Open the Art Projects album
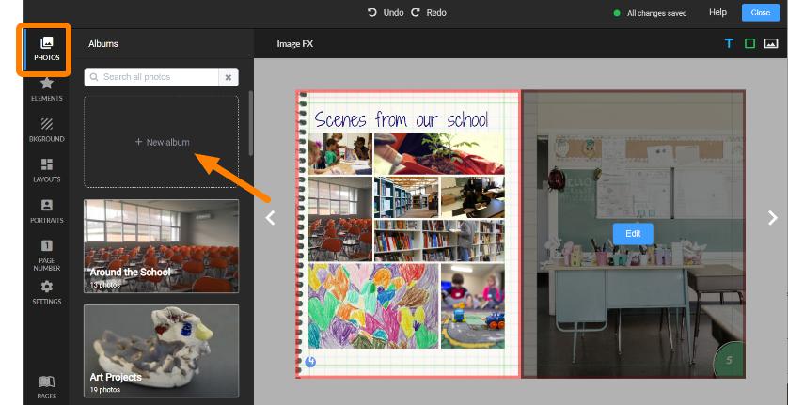 pyautogui.click(x=161, y=350)
